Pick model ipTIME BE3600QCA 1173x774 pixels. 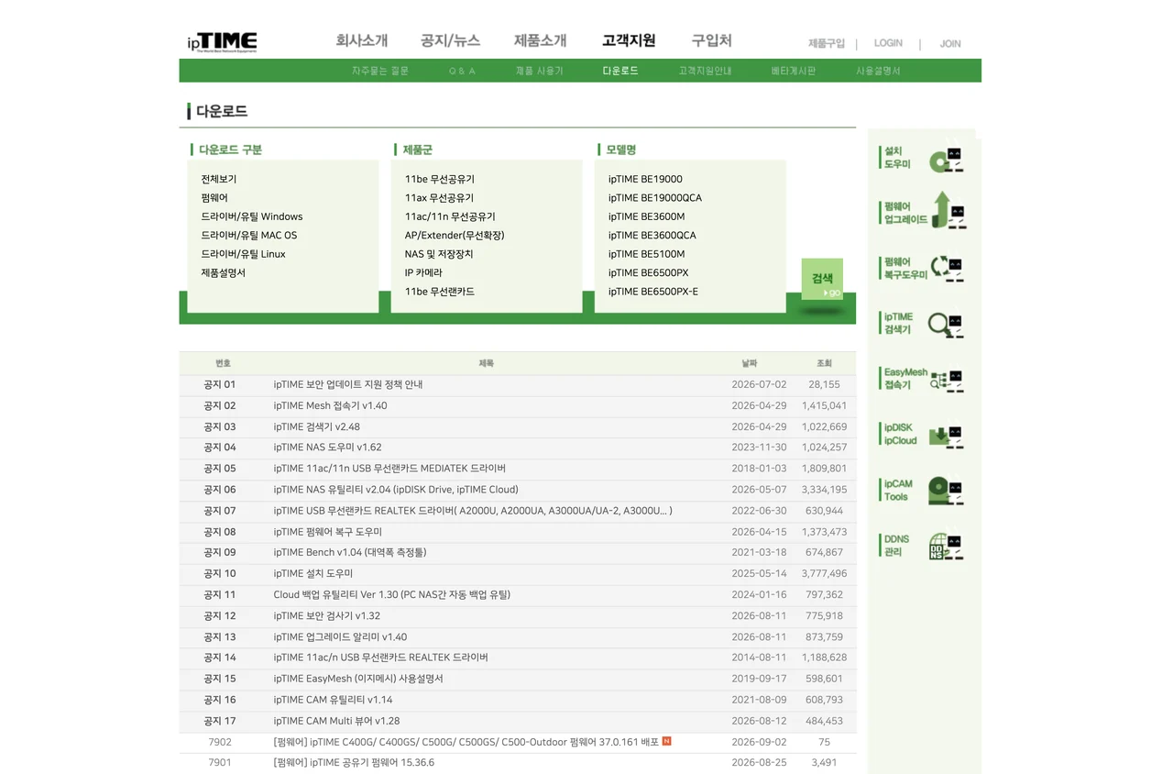(652, 236)
